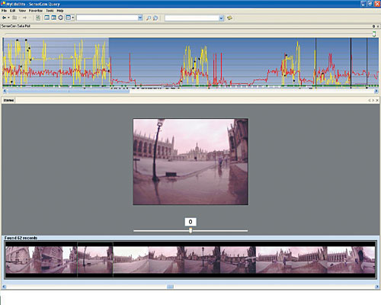Open the Favorites menu

36,11
